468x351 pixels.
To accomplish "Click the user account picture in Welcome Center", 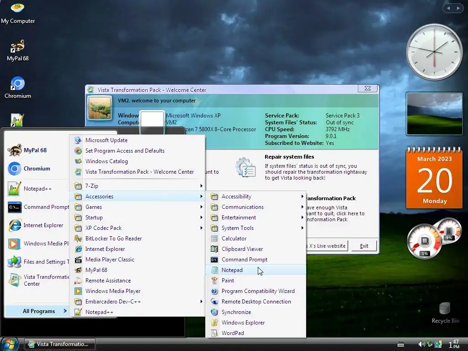I will point(100,107).
